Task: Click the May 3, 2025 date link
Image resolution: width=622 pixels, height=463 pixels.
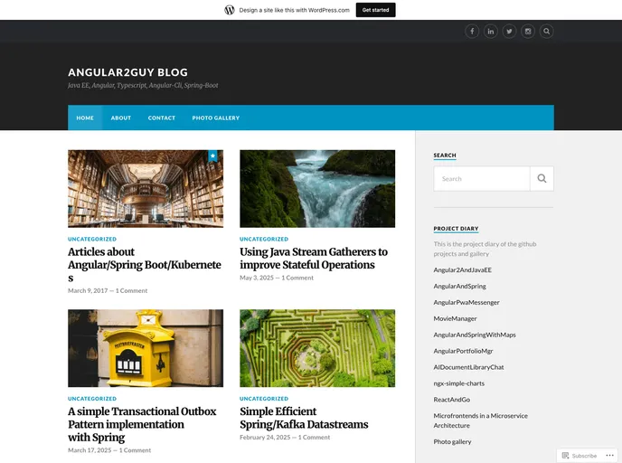Action: [x=257, y=278]
